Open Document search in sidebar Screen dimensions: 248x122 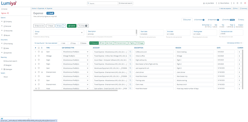10,61
